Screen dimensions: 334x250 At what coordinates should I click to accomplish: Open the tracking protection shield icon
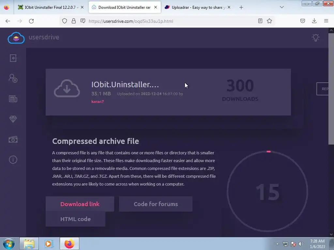point(65,21)
